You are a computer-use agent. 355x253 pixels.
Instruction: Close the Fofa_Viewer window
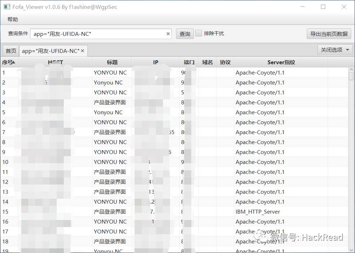[344, 7]
